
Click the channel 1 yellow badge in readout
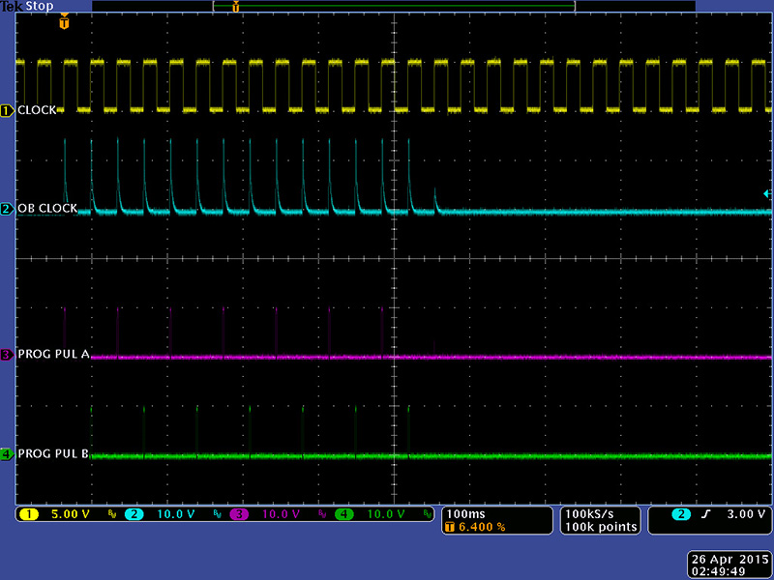point(29,514)
